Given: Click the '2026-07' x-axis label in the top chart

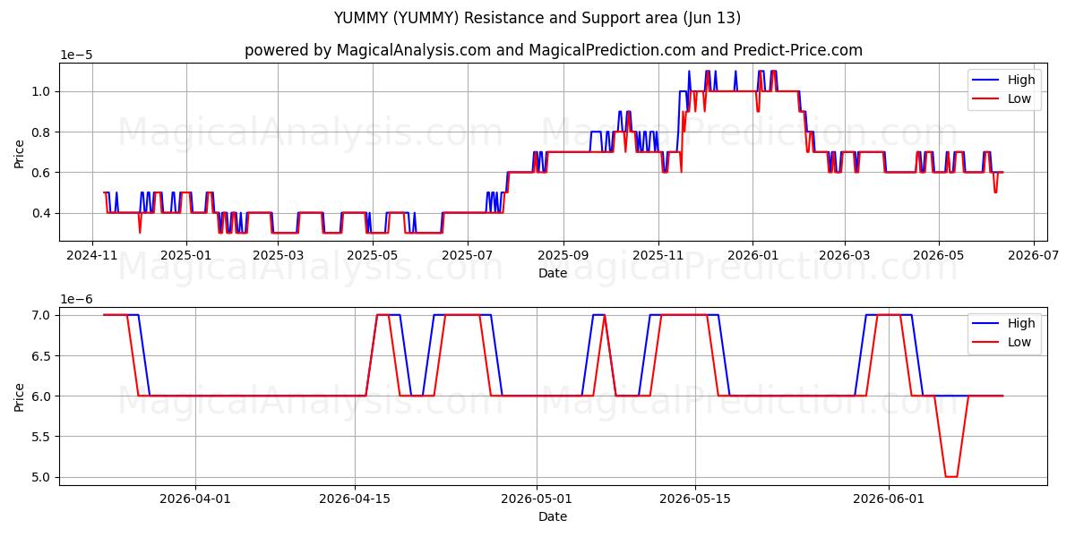Looking at the screenshot, I should tap(1034, 255).
